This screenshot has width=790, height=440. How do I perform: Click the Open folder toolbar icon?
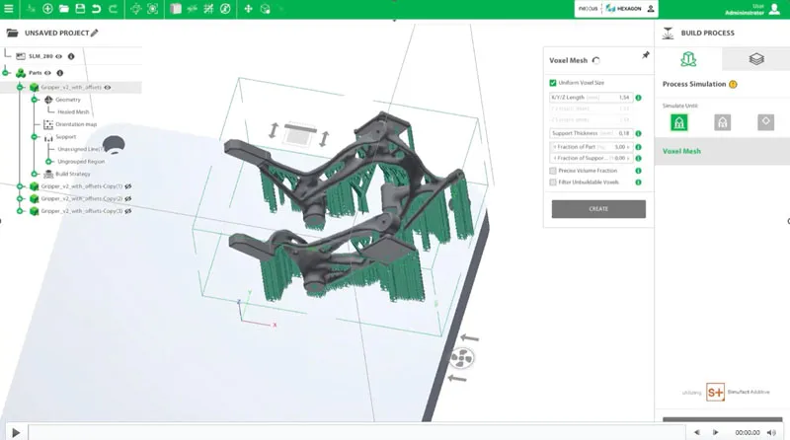64,8
